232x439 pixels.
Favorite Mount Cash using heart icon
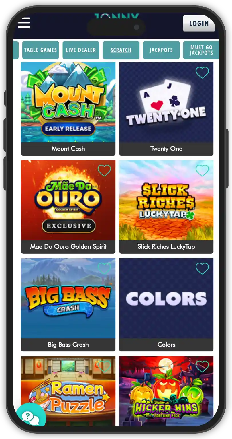coord(104,73)
